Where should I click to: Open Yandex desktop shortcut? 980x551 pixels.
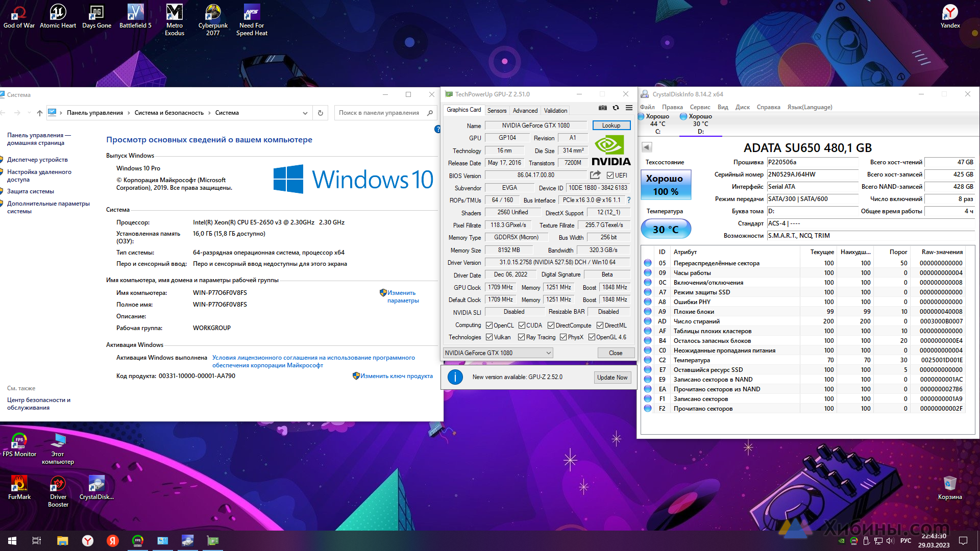pyautogui.click(x=950, y=16)
